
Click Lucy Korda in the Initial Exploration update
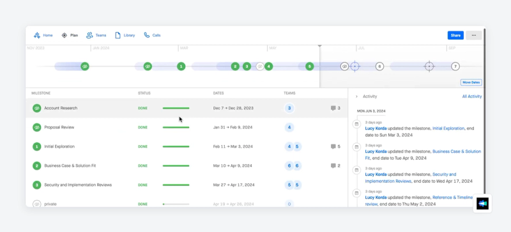click(x=376, y=128)
